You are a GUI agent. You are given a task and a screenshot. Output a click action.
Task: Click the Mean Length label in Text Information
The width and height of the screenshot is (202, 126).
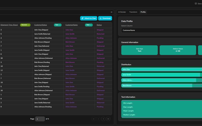[129, 111]
